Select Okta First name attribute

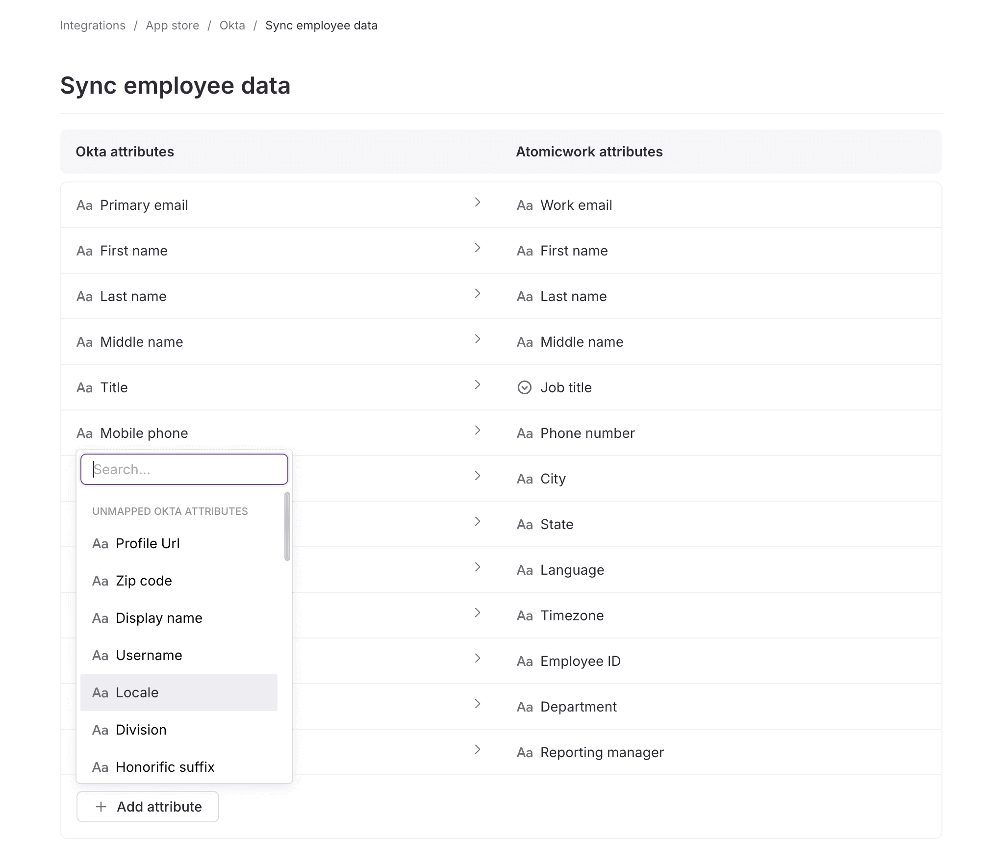[x=133, y=251]
